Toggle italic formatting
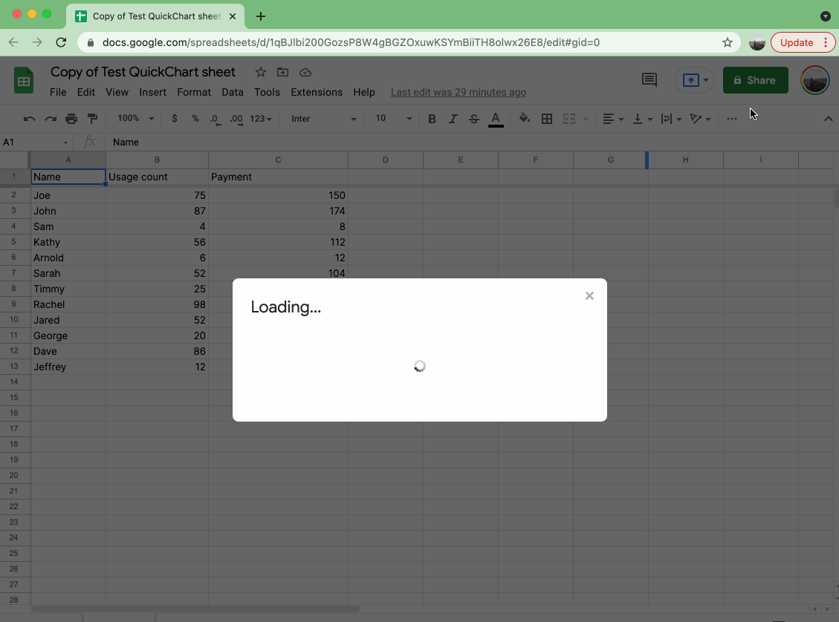This screenshot has height=622, width=839. pyautogui.click(x=453, y=118)
